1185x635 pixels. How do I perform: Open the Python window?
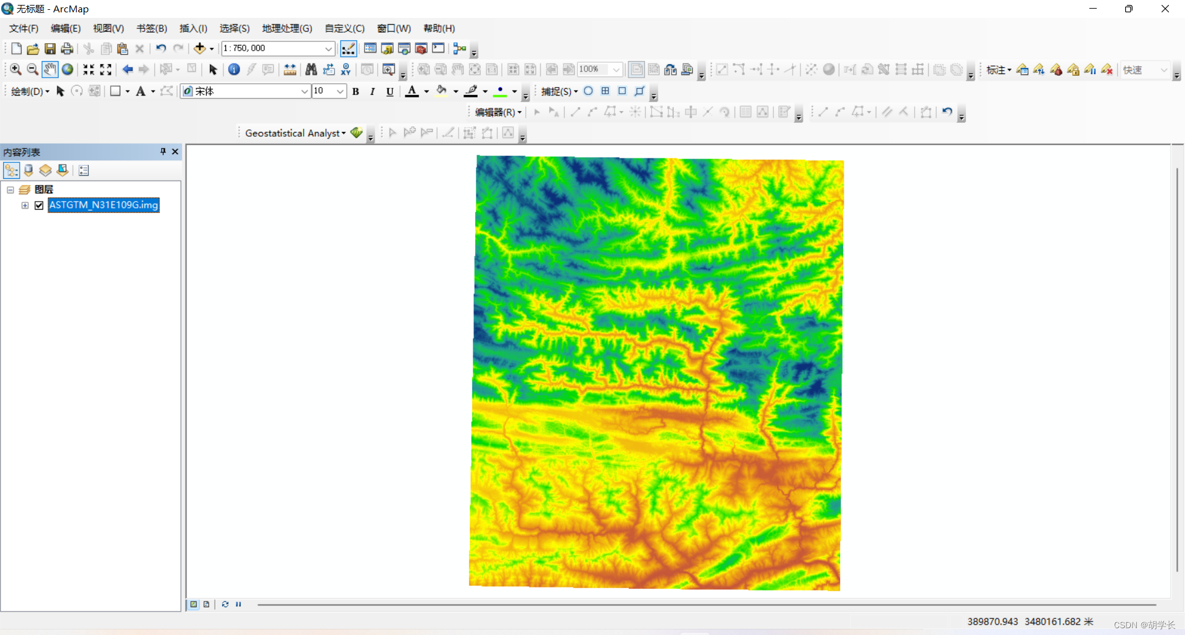(x=438, y=49)
